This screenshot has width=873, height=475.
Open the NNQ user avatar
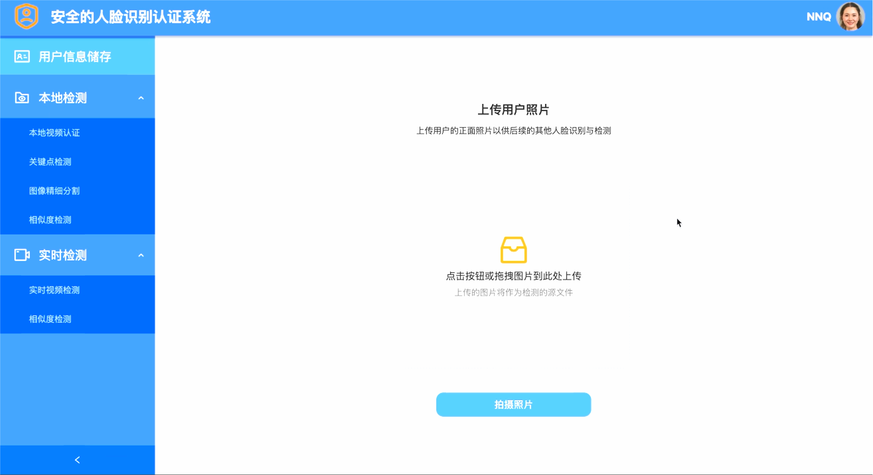850,17
